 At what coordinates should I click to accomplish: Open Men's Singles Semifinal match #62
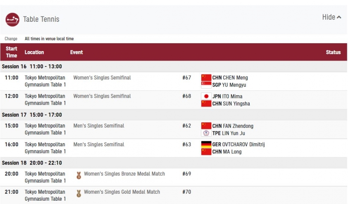[99, 126]
